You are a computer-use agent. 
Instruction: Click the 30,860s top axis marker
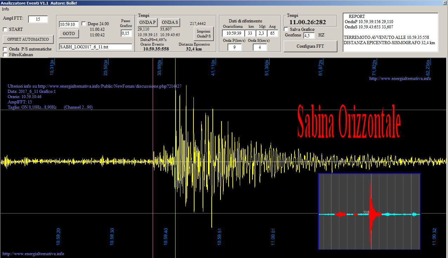tap(159, 67)
